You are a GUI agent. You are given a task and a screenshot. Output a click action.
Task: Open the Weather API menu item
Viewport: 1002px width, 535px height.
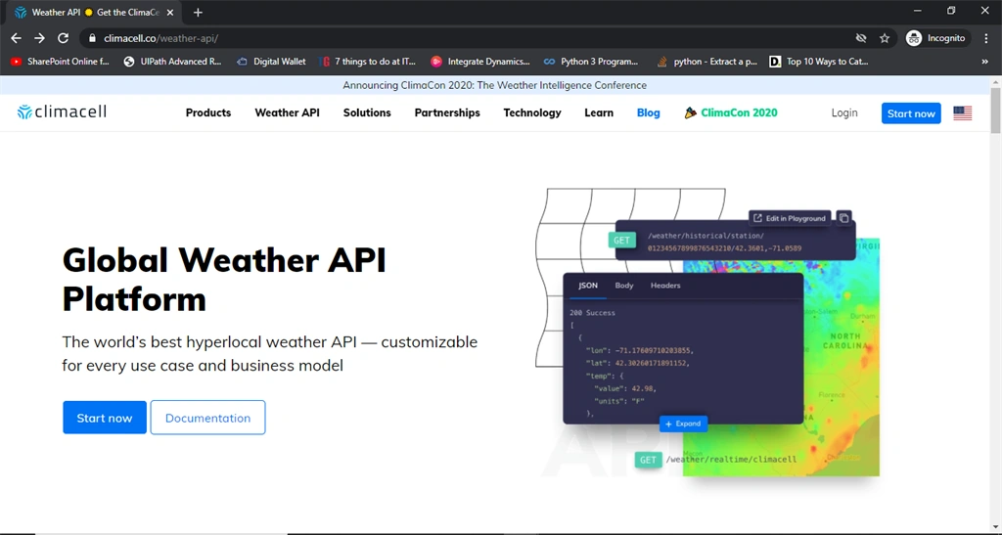click(287, 113)
